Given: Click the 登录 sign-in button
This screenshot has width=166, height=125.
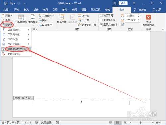Looking at the screenshot, I should point(123,3).
